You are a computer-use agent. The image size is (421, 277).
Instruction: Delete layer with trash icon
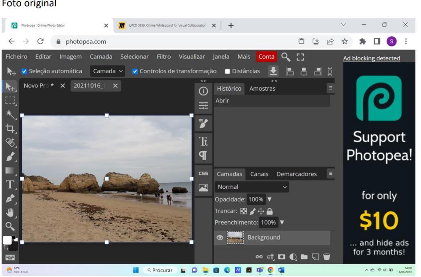tap(327, 256)
